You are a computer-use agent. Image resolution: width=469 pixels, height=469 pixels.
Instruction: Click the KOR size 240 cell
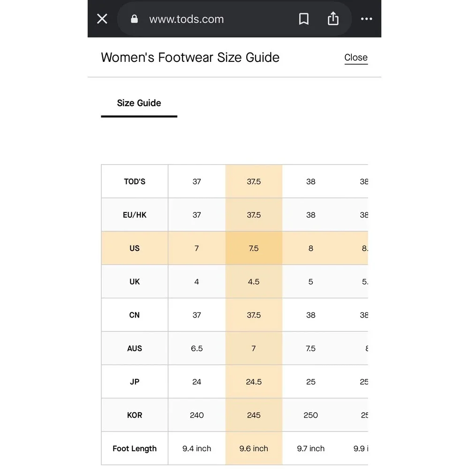click(197, 415)
